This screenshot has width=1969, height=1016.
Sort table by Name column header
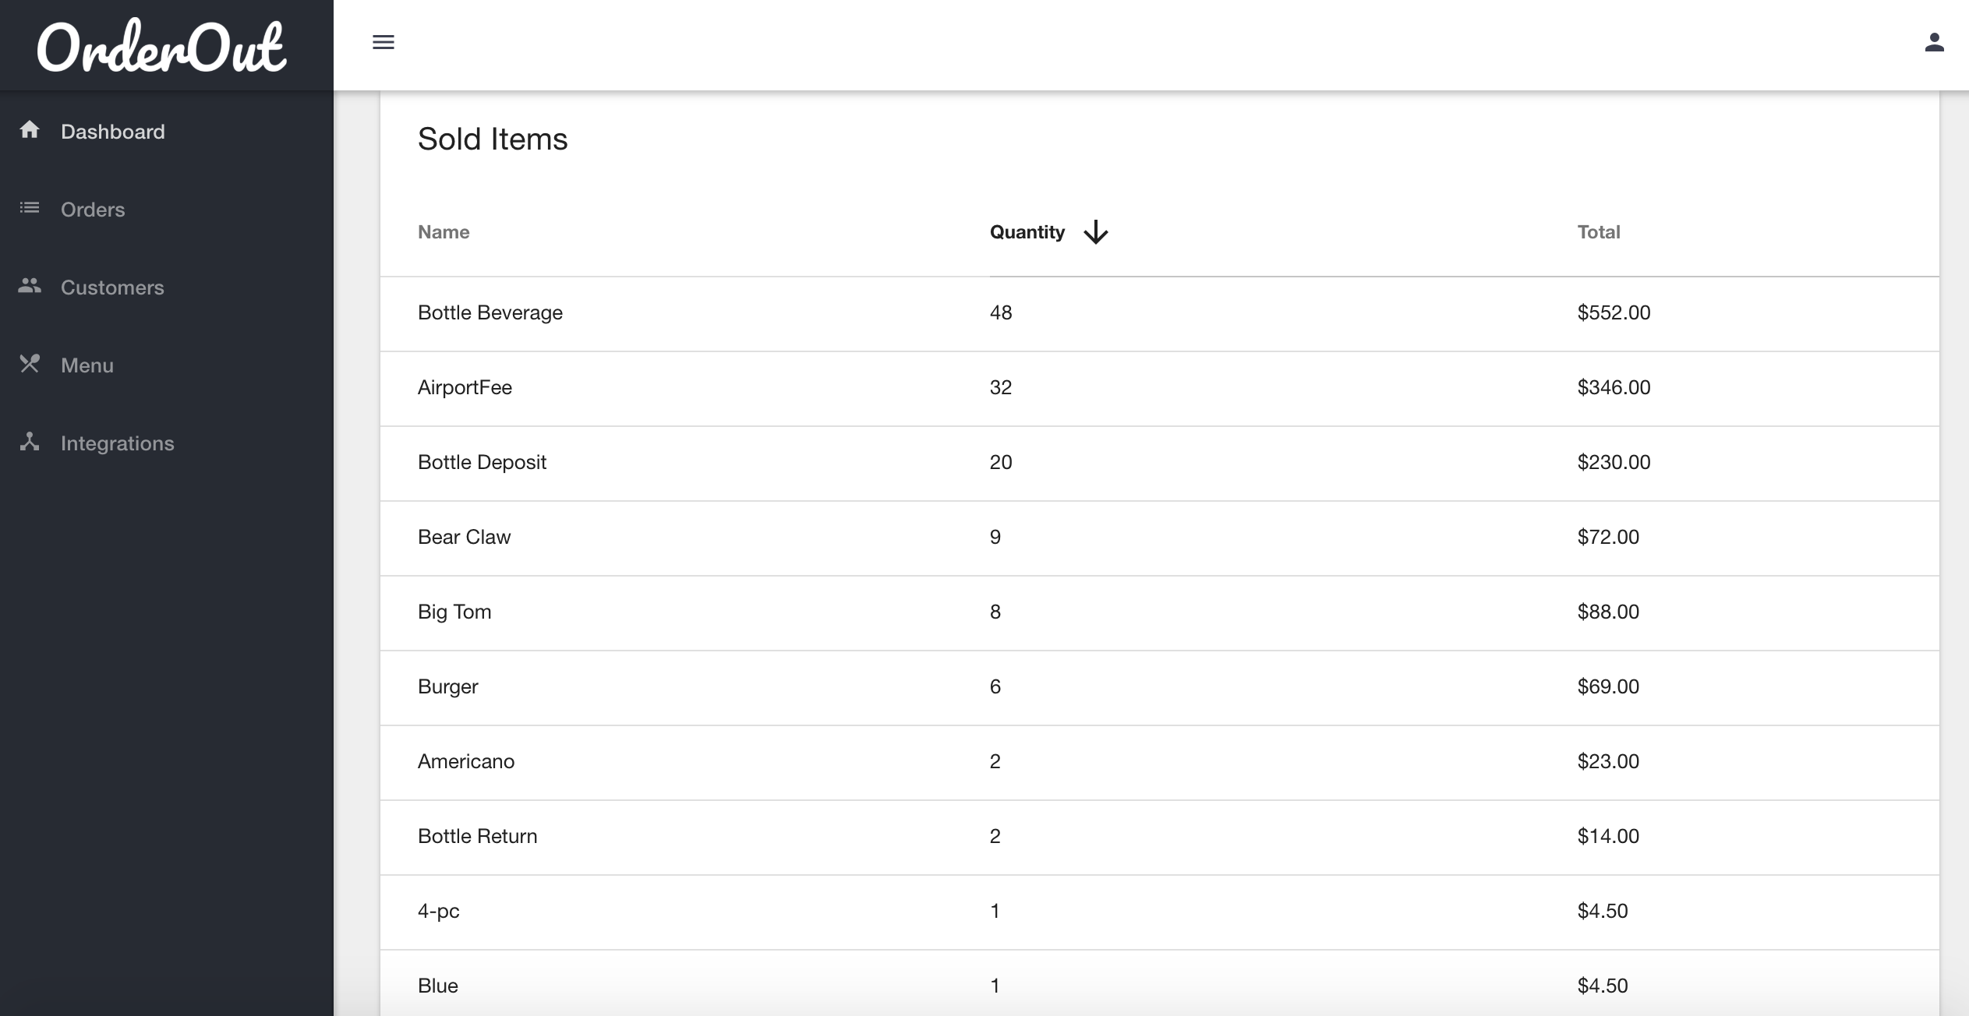point(444,232)
